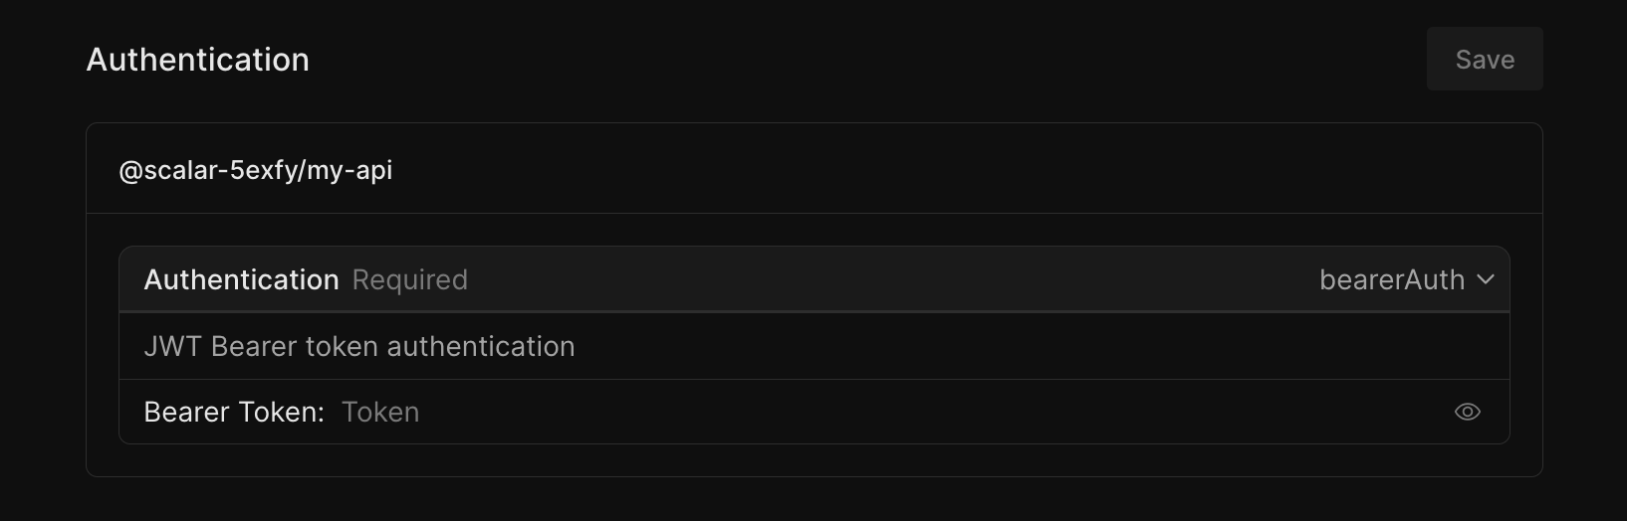This screenshot has height=521, width=1627.
Task: Click the chevron next to bearerAuth
Action: pos(1486,280)
